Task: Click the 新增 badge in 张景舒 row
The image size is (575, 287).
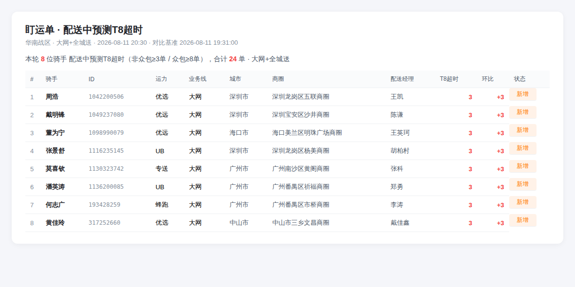Action: pos(522,148)
